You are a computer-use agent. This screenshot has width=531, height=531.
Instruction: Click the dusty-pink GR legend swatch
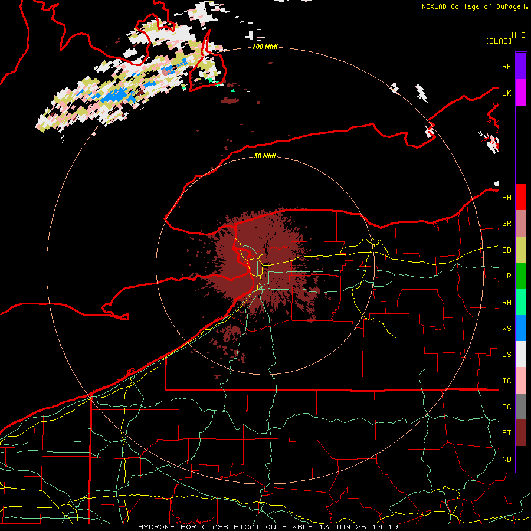tap(521, 224)
